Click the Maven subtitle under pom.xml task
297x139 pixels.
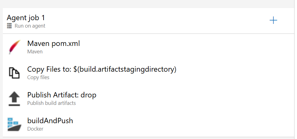pos(35,52)
